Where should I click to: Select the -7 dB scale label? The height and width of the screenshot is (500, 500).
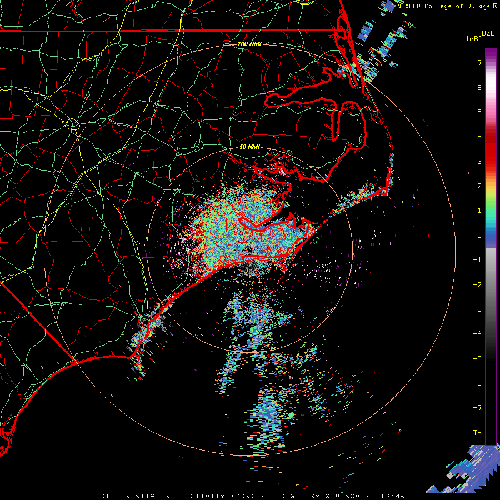click(477, 408)
